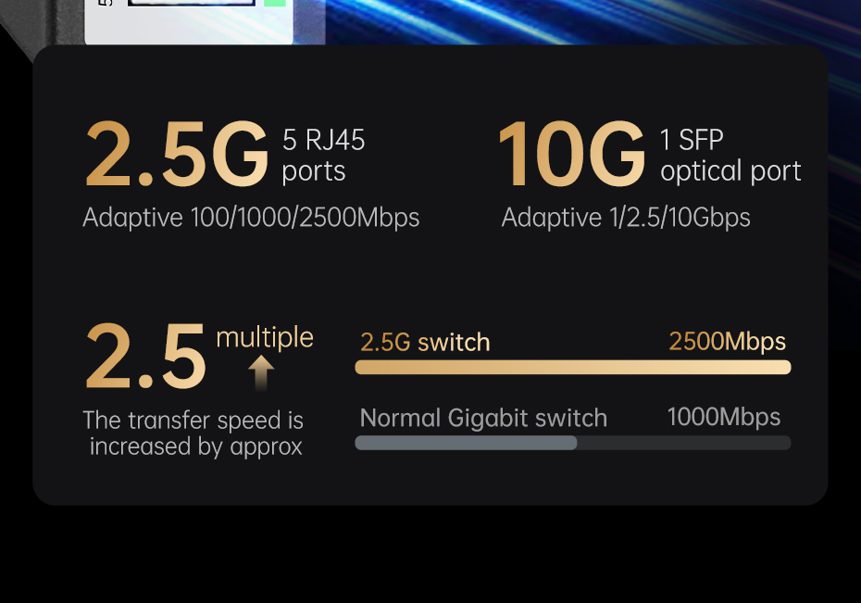The image size is (861, 603).
Task: Click the white-framed box at top
Action: 191,4
